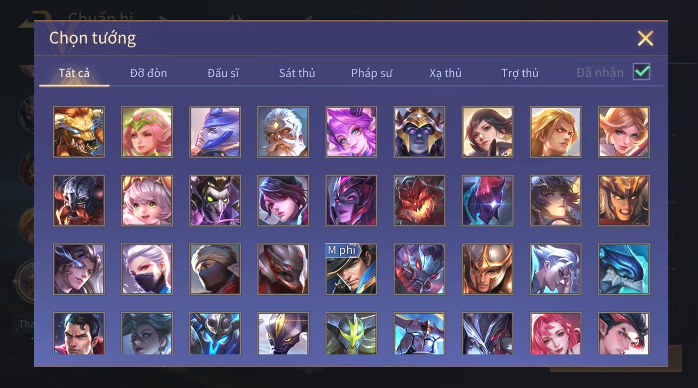Open the Đấu sĩ tab
698x388 pixels.
(x=223, y=73)
